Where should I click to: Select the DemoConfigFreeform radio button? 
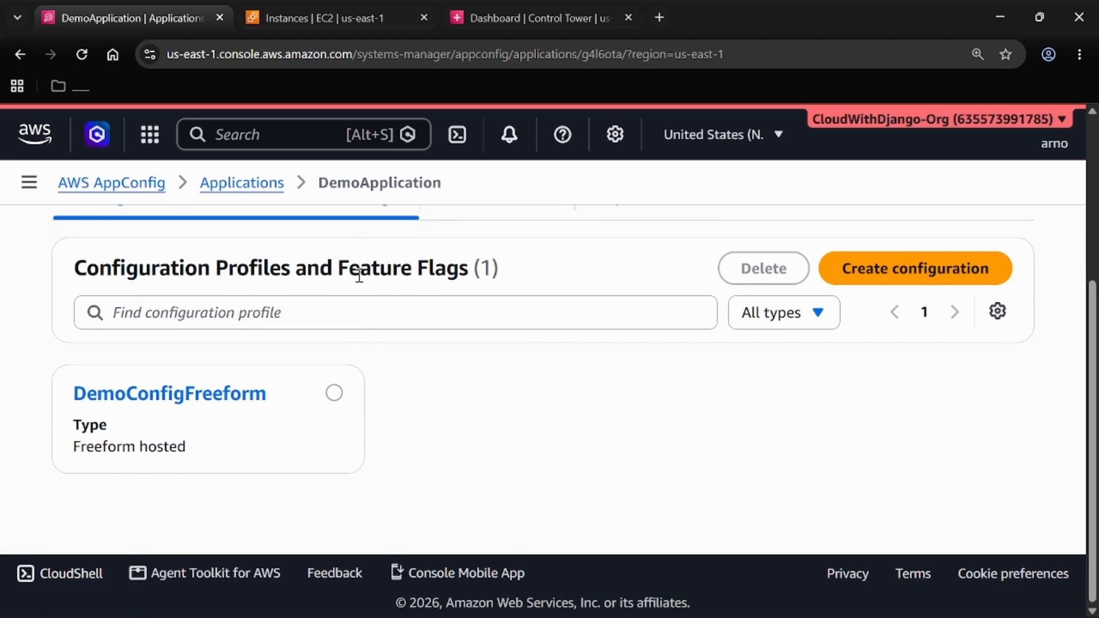[334, 393]
